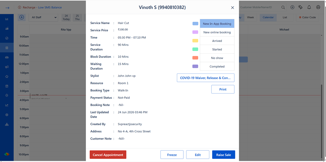Click the '24 Jun 2026 03:46 PM' date value
The width and height of the screenshot is (326, 162).
click(132, 112)
